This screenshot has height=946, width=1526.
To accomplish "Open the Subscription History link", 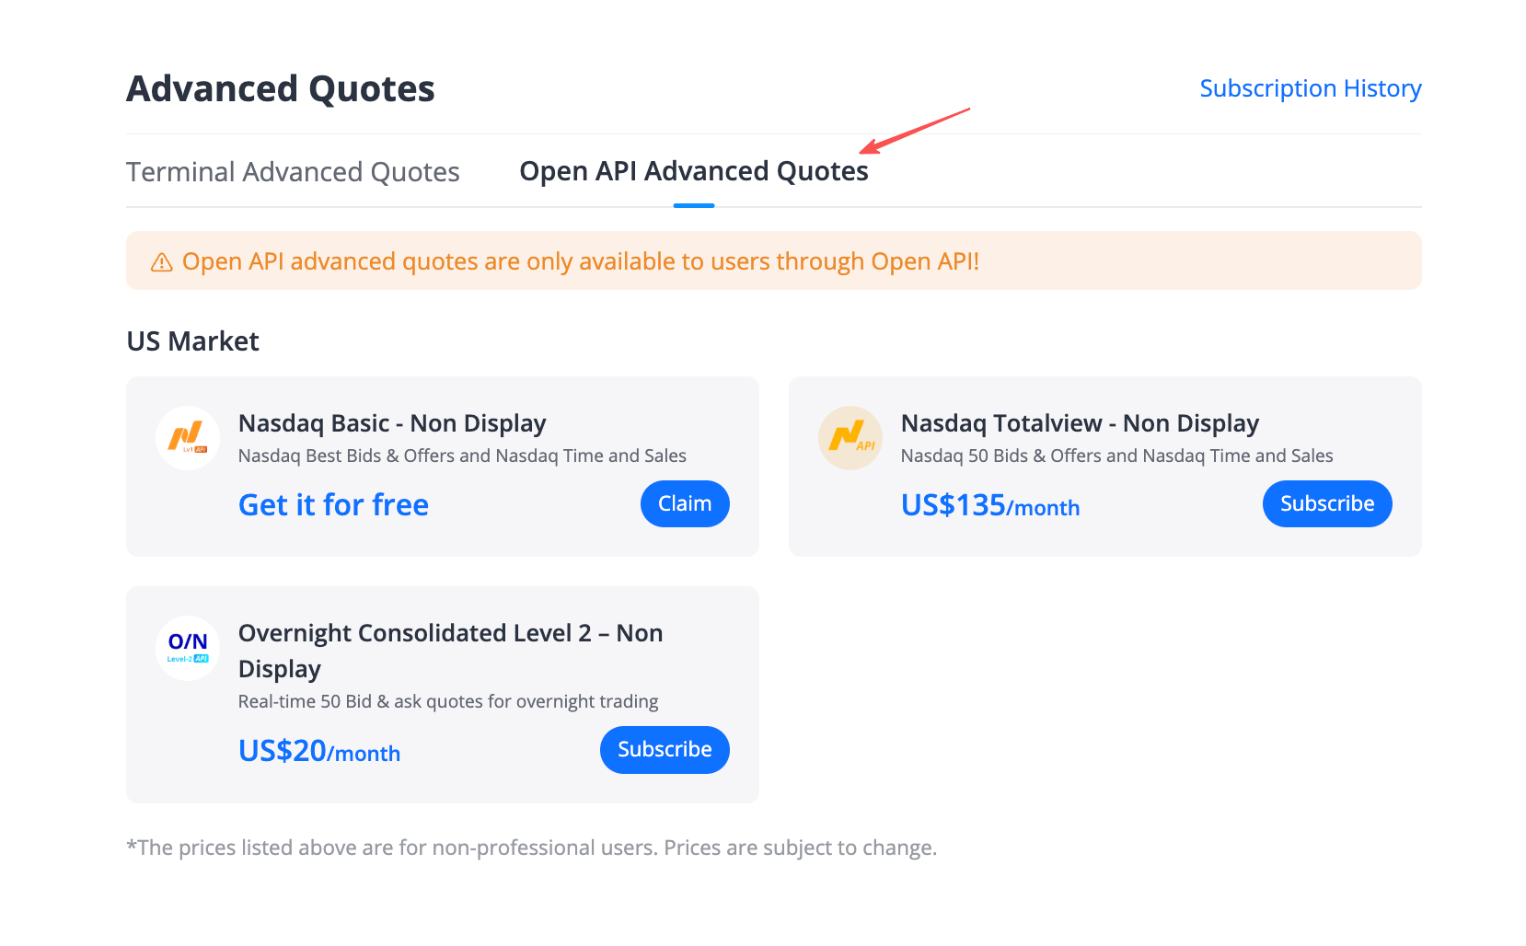I will point(1311,88).
